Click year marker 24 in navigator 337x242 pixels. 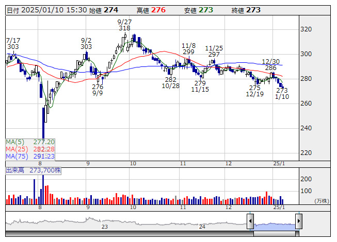click(x=202, y=227)
